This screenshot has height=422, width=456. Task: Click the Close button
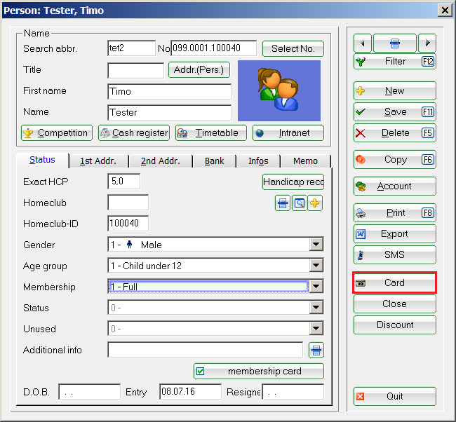pos(395,304)
